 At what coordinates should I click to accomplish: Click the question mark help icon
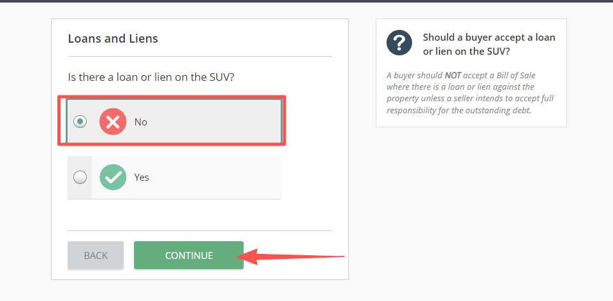(399, 44)
